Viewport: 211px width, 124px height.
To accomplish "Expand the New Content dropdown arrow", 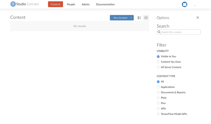I will 131,18.
